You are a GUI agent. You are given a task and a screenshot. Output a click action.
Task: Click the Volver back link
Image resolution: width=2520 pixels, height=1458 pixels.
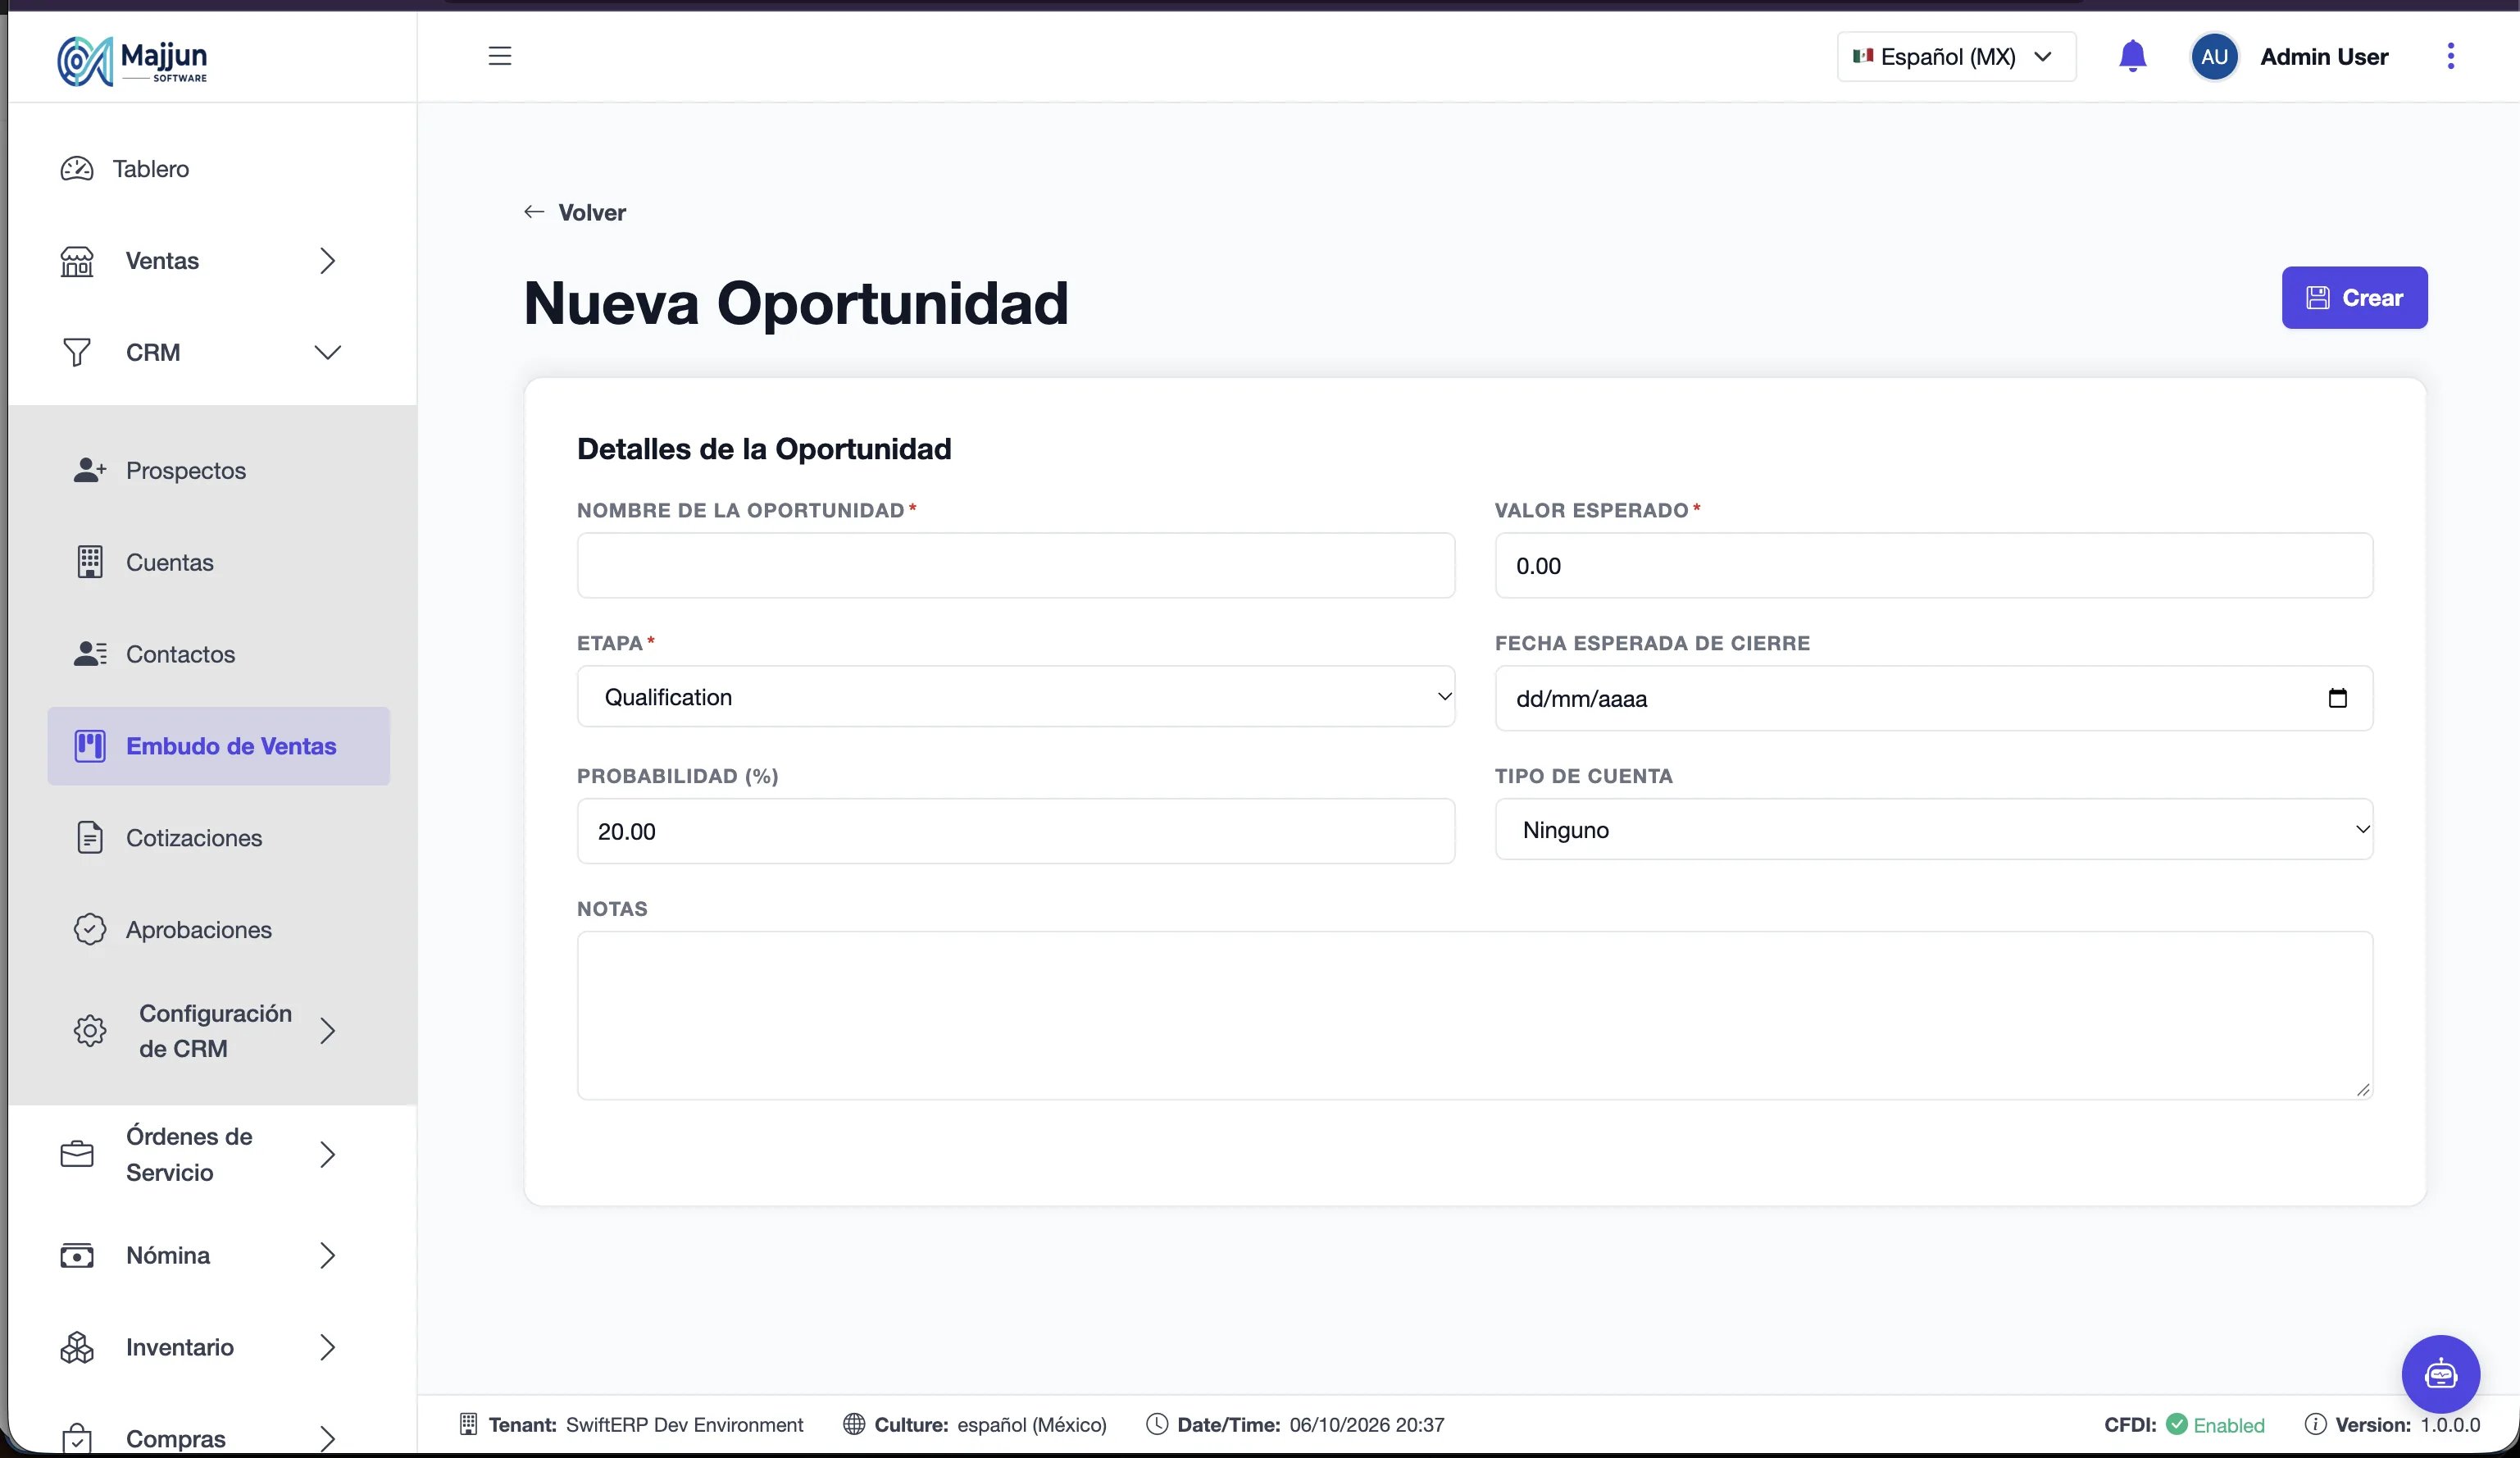pos(575,212)
